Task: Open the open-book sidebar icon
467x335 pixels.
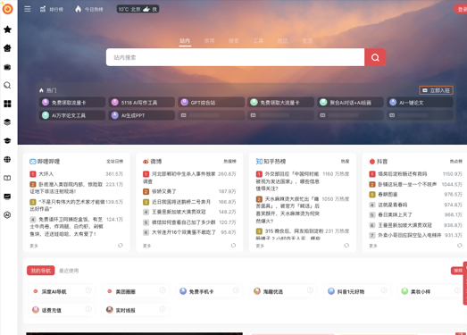Action: [x=7, y=178]
